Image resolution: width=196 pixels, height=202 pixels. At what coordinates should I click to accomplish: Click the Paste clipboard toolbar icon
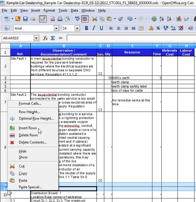109,19
